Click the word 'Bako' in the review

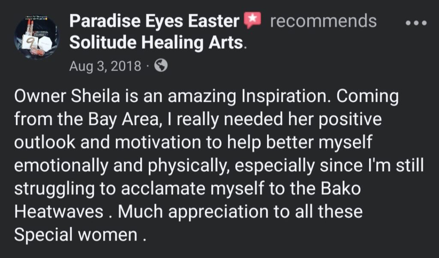pos(340,188)
